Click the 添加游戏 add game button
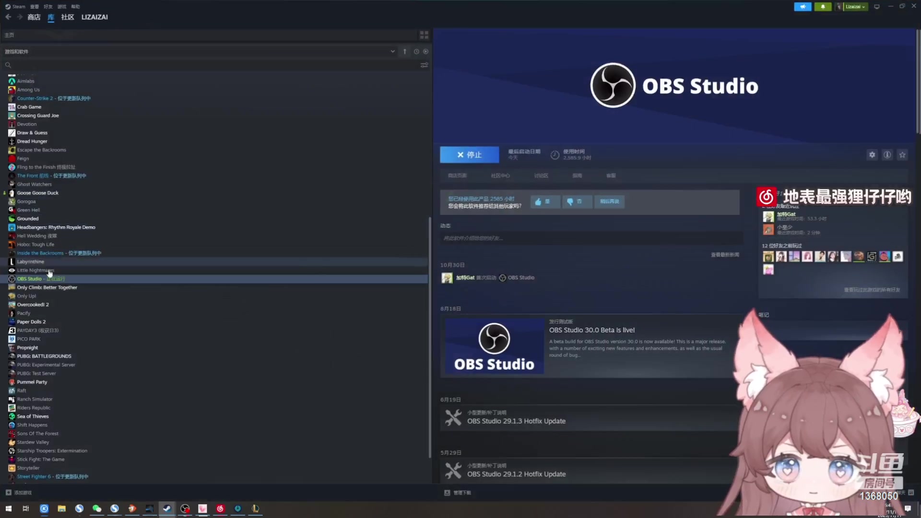Screen dimensions: 921x518 [x=18, y=493]
